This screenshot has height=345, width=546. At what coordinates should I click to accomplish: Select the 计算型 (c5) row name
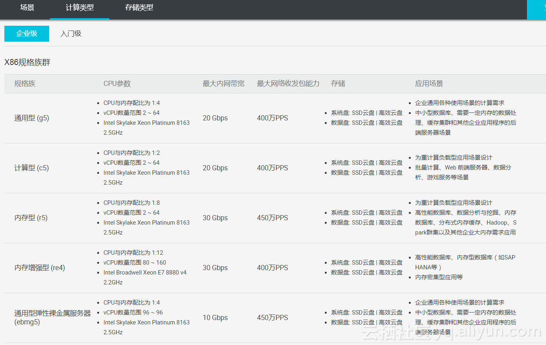click(x=32, y=168)
